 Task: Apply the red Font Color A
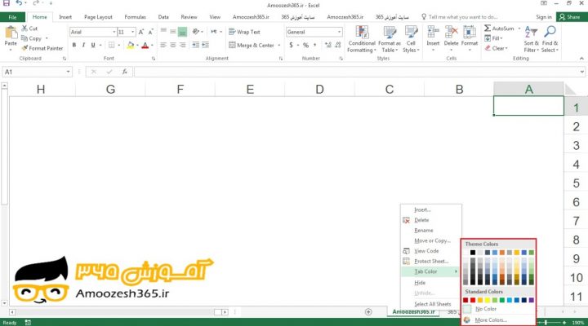tap(145, 46)
